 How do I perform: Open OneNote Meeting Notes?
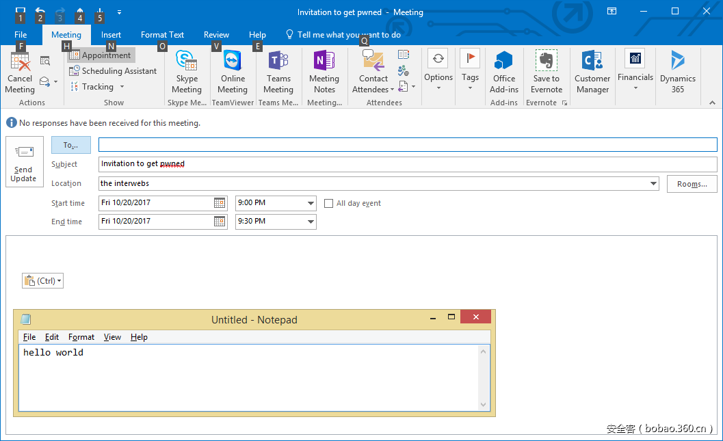pyautogui.click(x=324, y=72)
